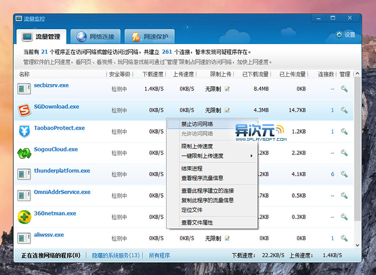Choose 定位文件 in context menu
376x275 pixels.
212,210
